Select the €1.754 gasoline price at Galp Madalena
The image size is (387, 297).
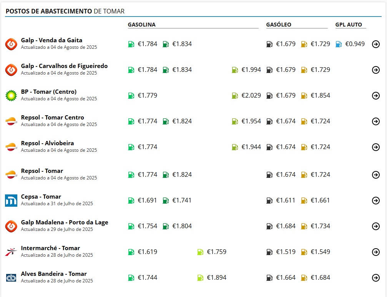coord(147,226)
